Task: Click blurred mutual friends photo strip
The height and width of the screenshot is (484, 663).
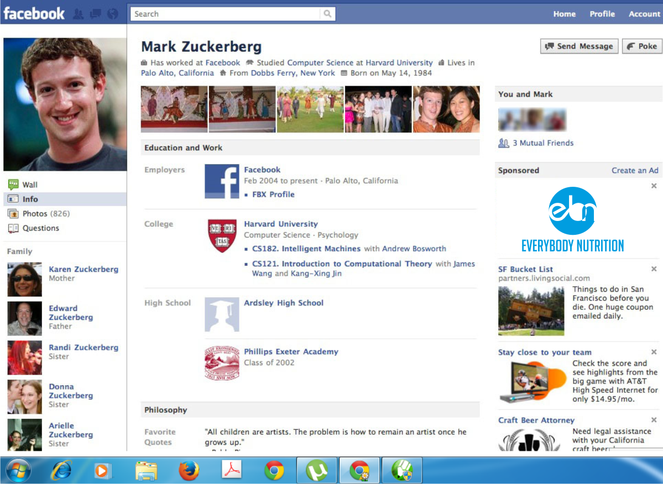Action: click(532, 119)
